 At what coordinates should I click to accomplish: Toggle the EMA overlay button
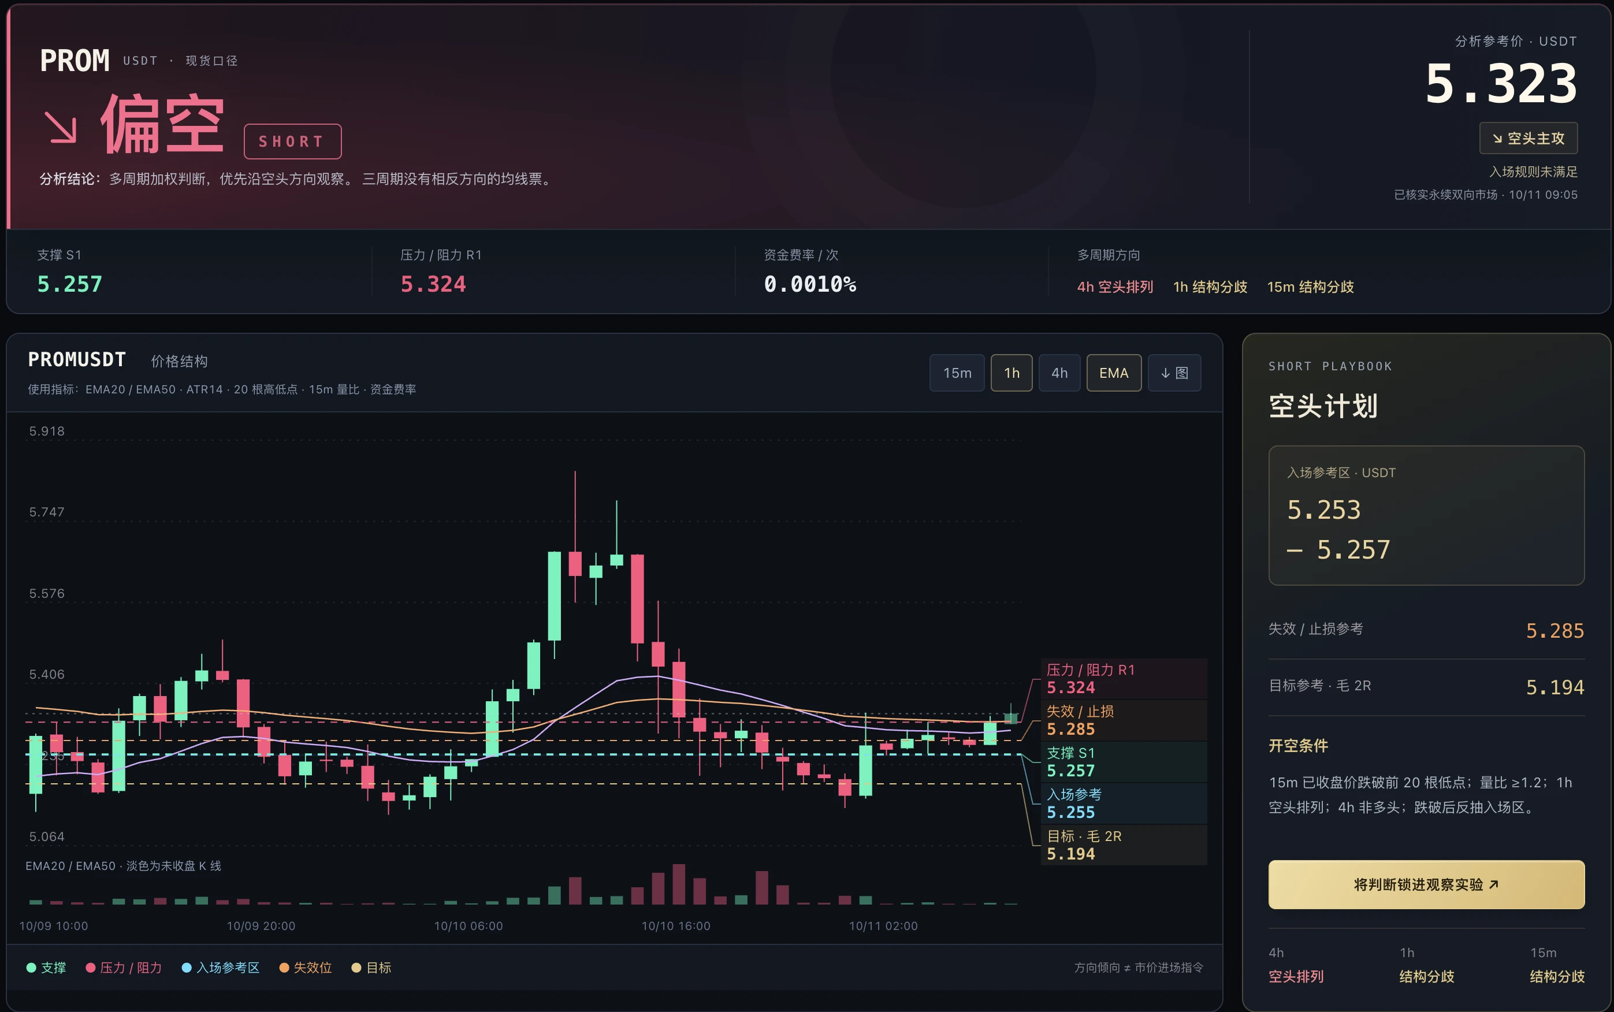pos(1114,373)
